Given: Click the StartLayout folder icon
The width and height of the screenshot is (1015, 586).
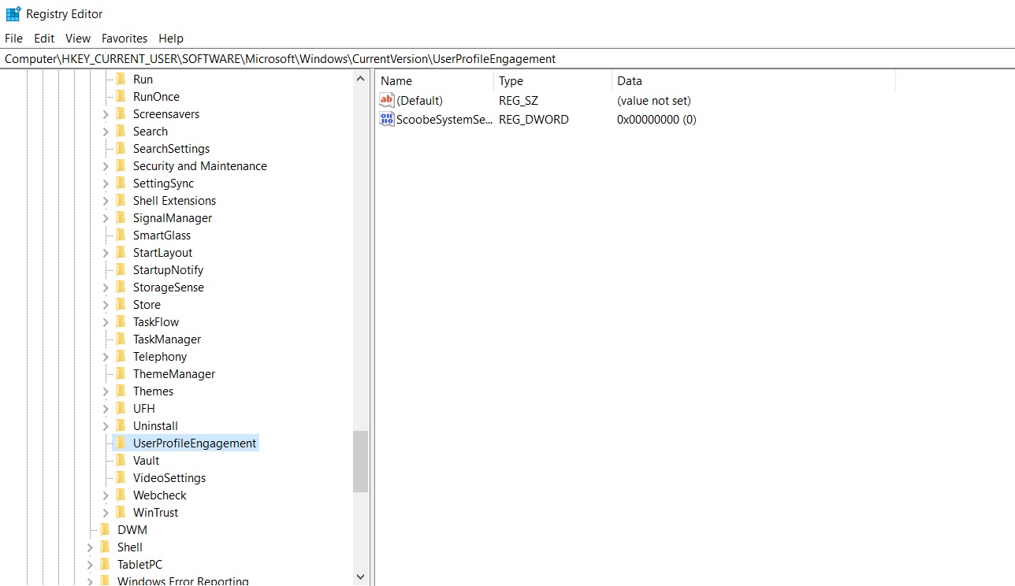Looking at the screenshot, I should click(x=121, y=252).
